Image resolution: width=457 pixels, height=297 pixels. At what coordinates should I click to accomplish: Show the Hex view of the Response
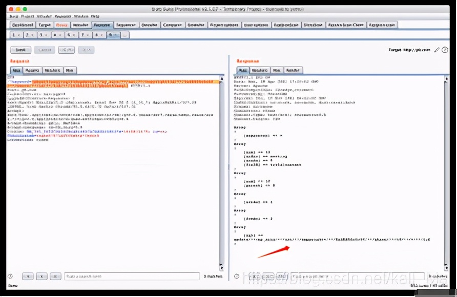277,71
